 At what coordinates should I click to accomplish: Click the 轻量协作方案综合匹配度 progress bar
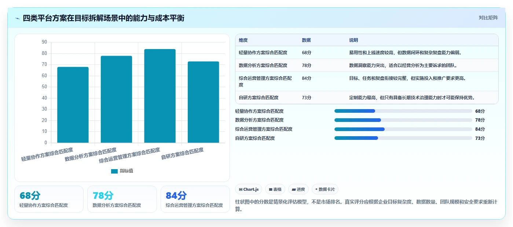point(403,111)
